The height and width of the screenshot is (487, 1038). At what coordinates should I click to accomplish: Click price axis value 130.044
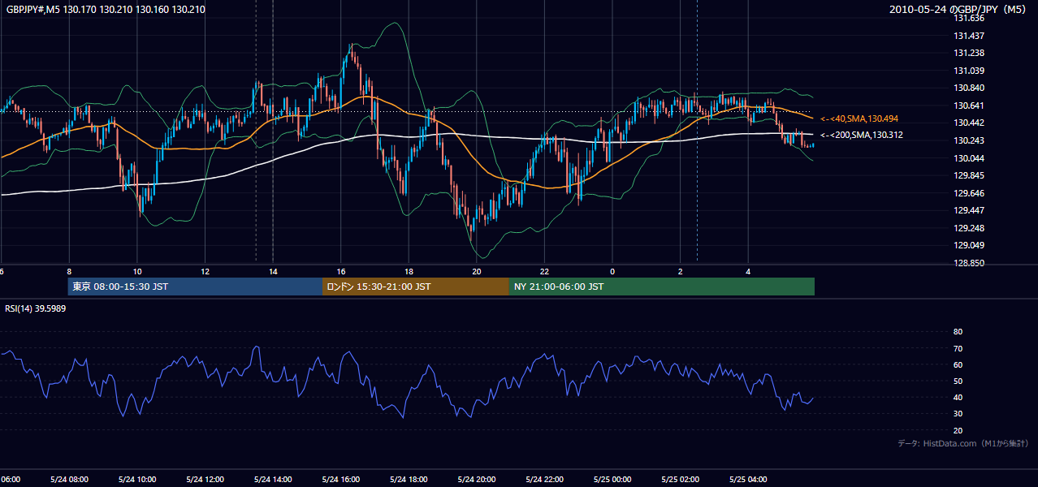pyautogui.click(x=969, y=158)
